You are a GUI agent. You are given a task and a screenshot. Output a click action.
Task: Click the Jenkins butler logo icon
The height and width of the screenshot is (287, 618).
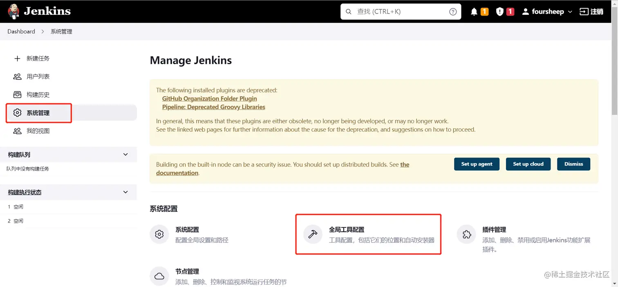pos(13,11)
